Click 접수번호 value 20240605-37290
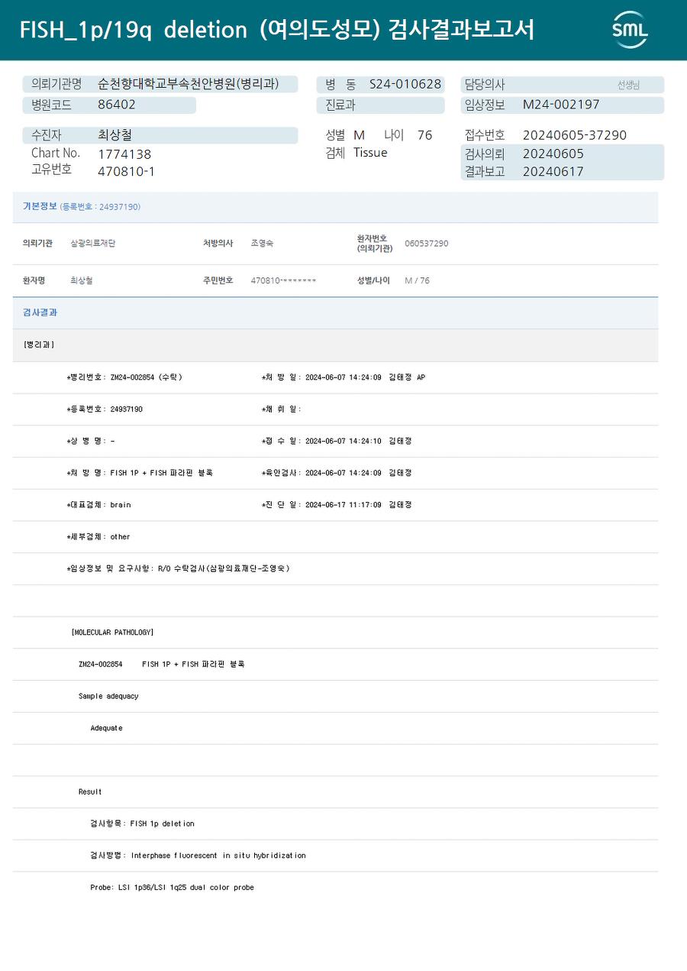Screen dimensions: 687x971 [x=575, y=135]
